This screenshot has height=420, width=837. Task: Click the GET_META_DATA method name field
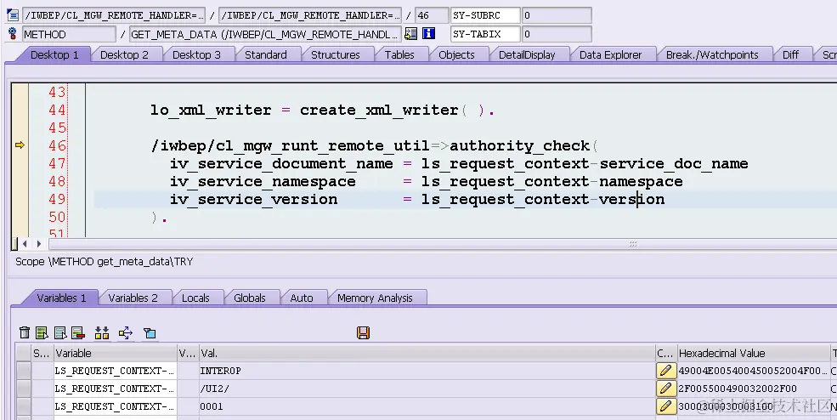[x=265, y=34]
